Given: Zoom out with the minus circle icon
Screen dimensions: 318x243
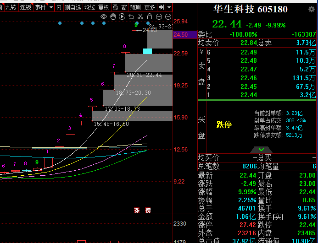Looking at the screenshot, I should pos(168,16).
